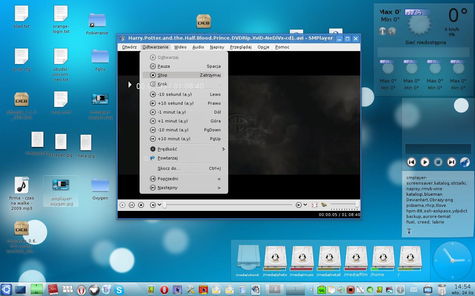Open the Audio menu
This screenshot has height=296, width=475.
(x=198, y=47)
